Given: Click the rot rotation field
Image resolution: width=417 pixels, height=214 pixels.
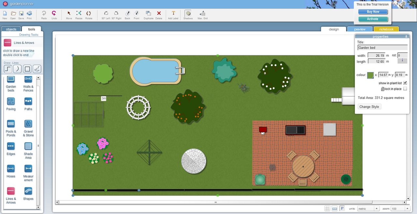Looking at the screenshot, I should tap(402, 55).
